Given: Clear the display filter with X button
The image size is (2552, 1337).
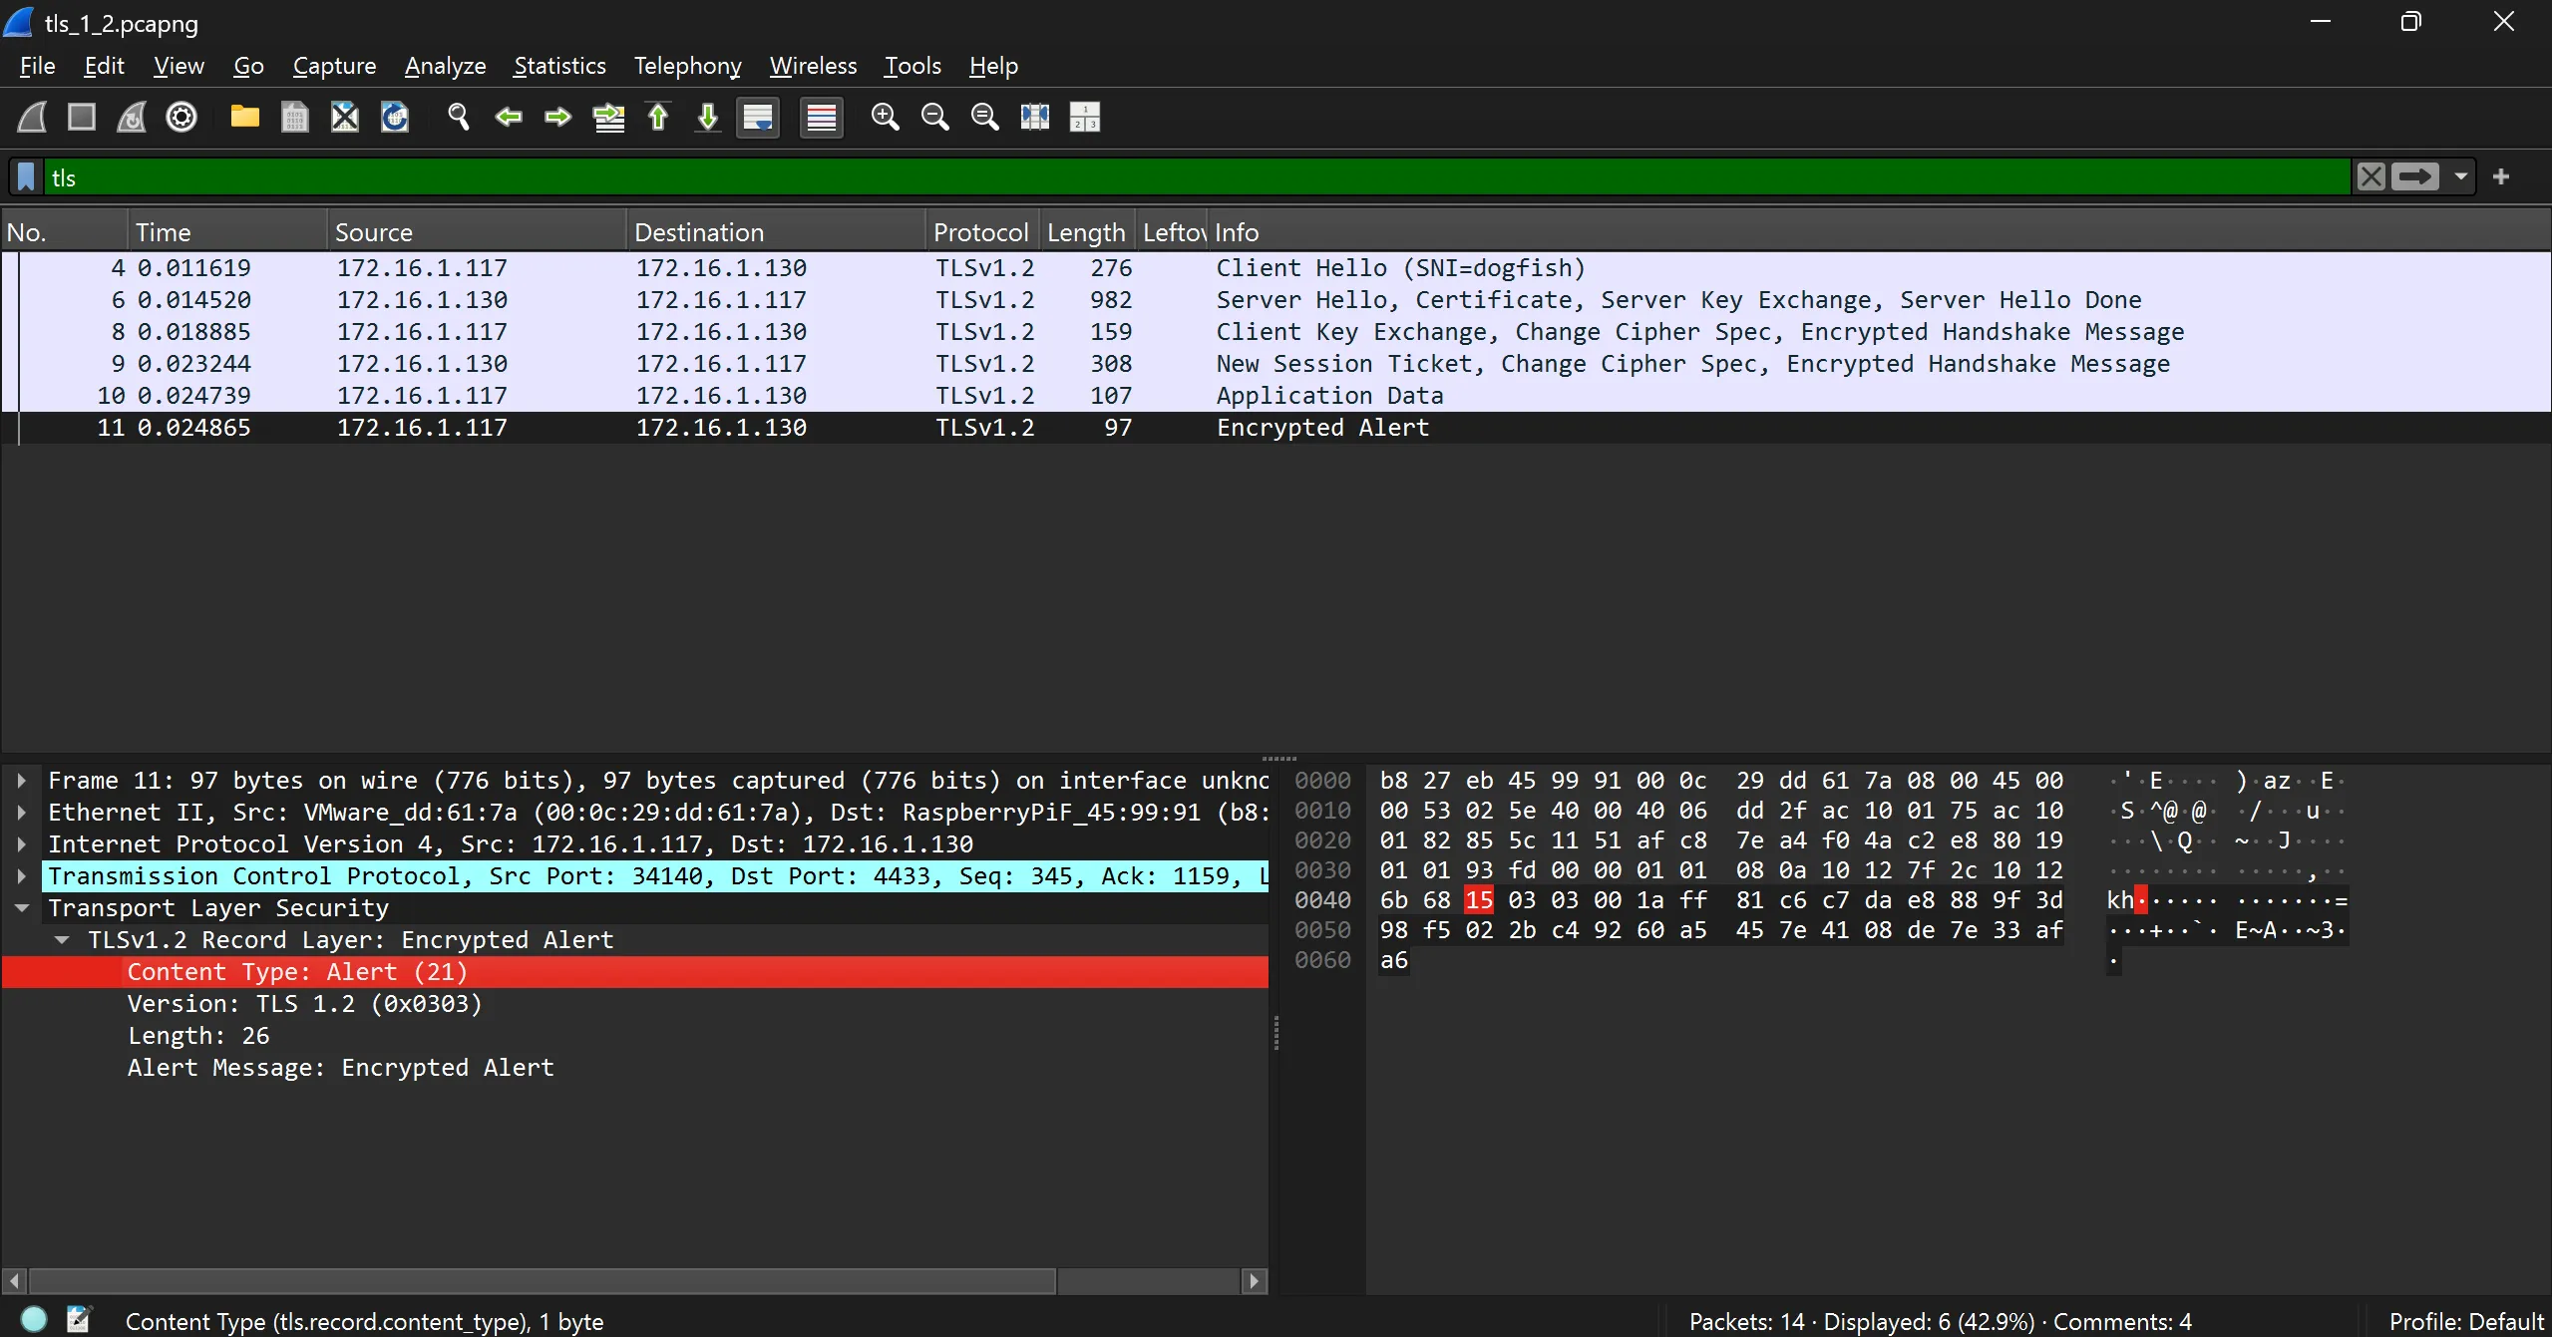Looking at the screenshot, I should (x=2370, y=177).
